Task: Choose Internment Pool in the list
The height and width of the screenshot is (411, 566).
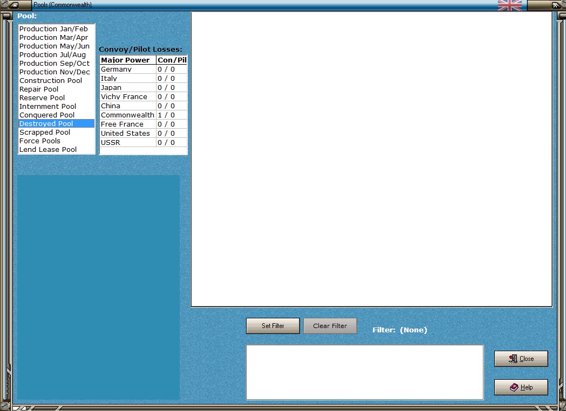Action: pyautogui.click(x=56, y=107)
